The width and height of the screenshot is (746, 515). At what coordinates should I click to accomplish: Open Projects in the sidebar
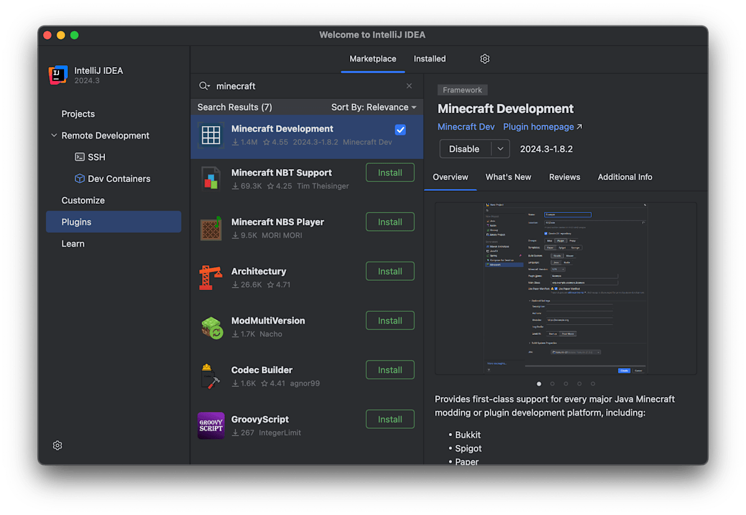pyautogui.click(x=78, y=114)
